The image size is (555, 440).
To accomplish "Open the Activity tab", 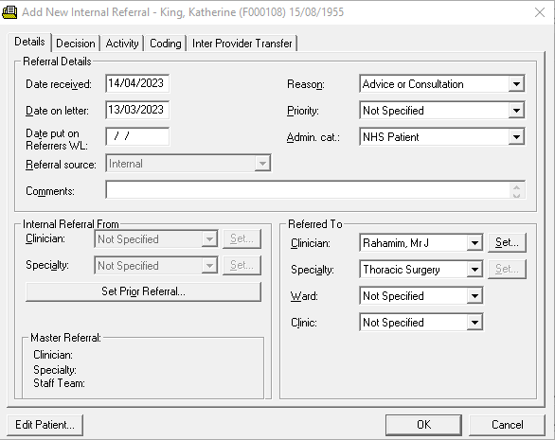I will point(122,44).
